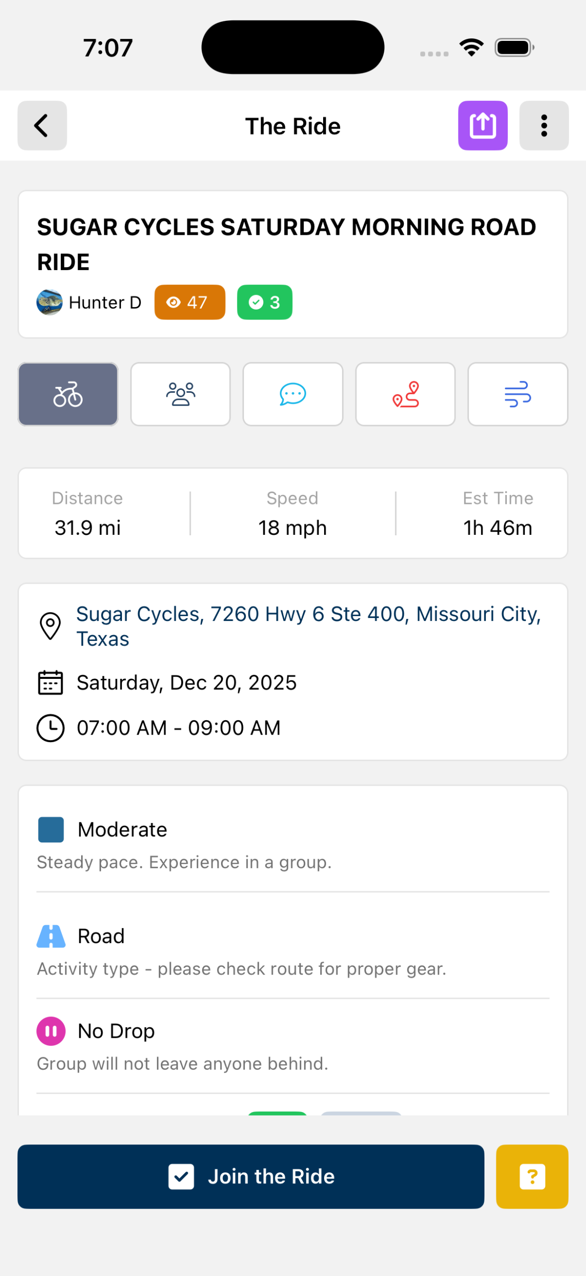Open the three-dot more options menu
586x1276 pixels.
tap(544, 126)
